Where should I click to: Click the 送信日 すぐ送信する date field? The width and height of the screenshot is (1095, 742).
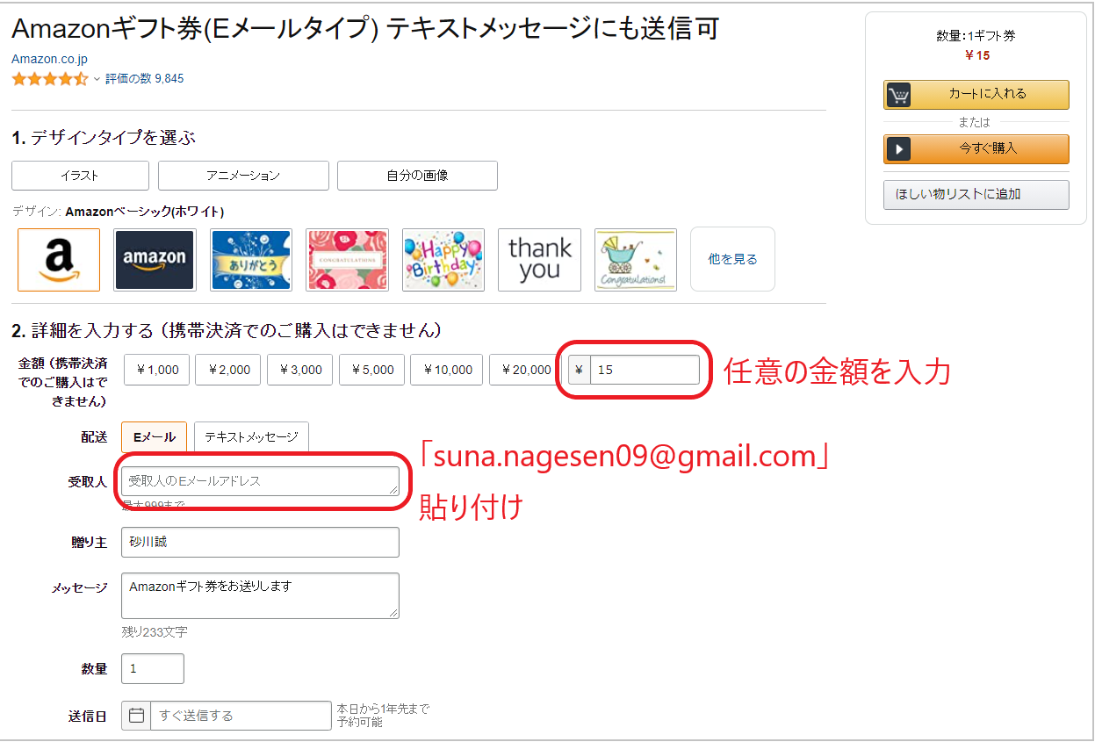coord(241,716)
